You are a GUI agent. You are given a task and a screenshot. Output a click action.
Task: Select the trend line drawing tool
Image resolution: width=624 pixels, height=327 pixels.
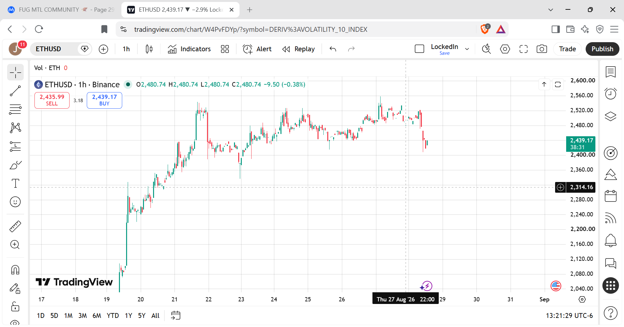click(15, 91)
